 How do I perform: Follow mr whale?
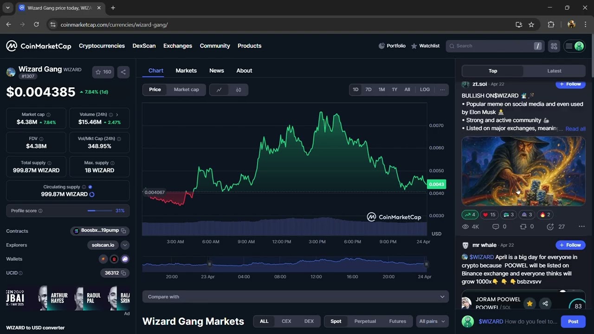(x=570, y=245)
